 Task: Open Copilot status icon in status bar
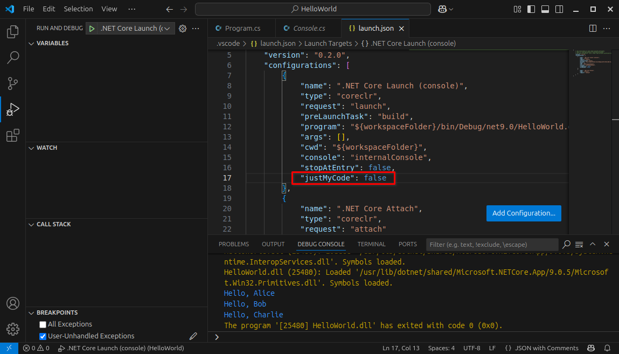click(x=591, y=348)
